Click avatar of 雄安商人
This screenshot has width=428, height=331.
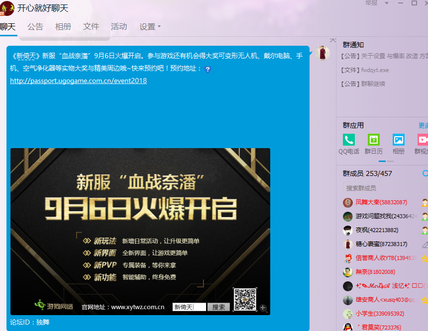[348, 300]
